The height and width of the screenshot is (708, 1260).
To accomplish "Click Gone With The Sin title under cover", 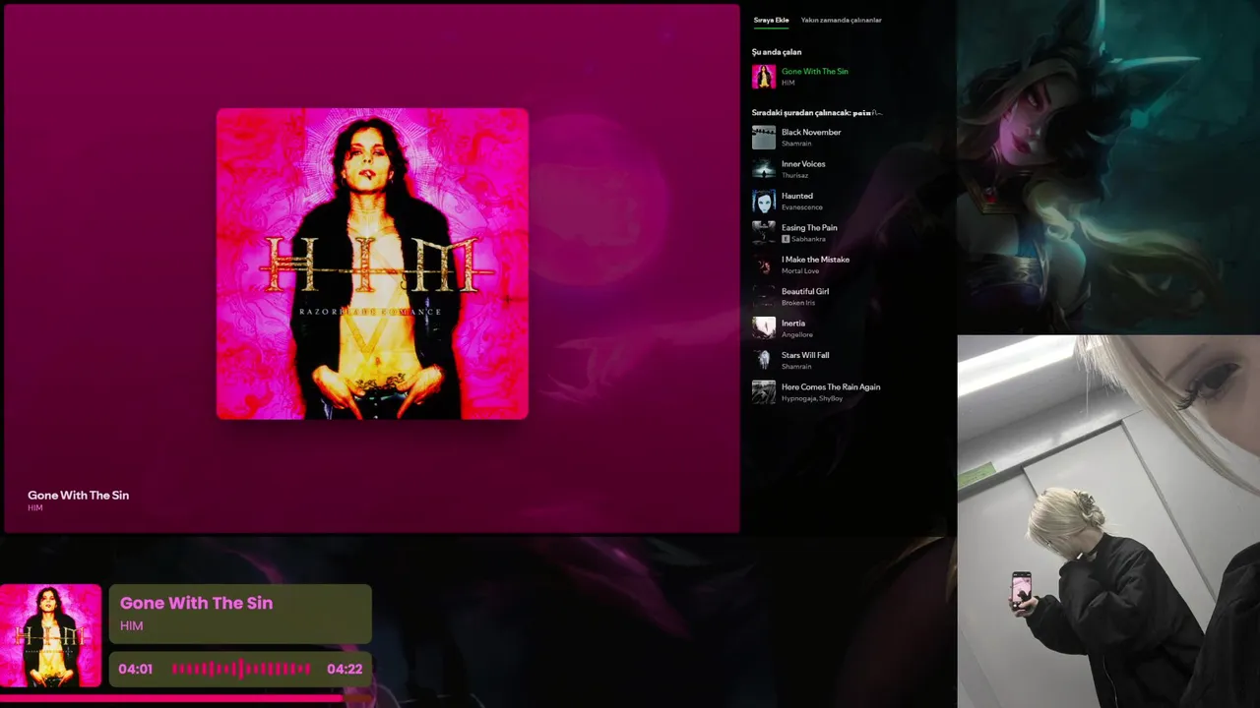I will click(x=79, y=495).
